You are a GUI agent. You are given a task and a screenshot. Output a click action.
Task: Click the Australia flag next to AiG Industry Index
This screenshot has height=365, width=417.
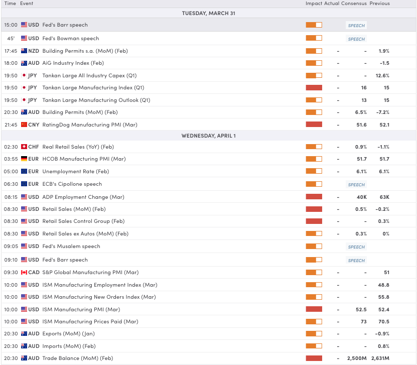click(24, 63)
